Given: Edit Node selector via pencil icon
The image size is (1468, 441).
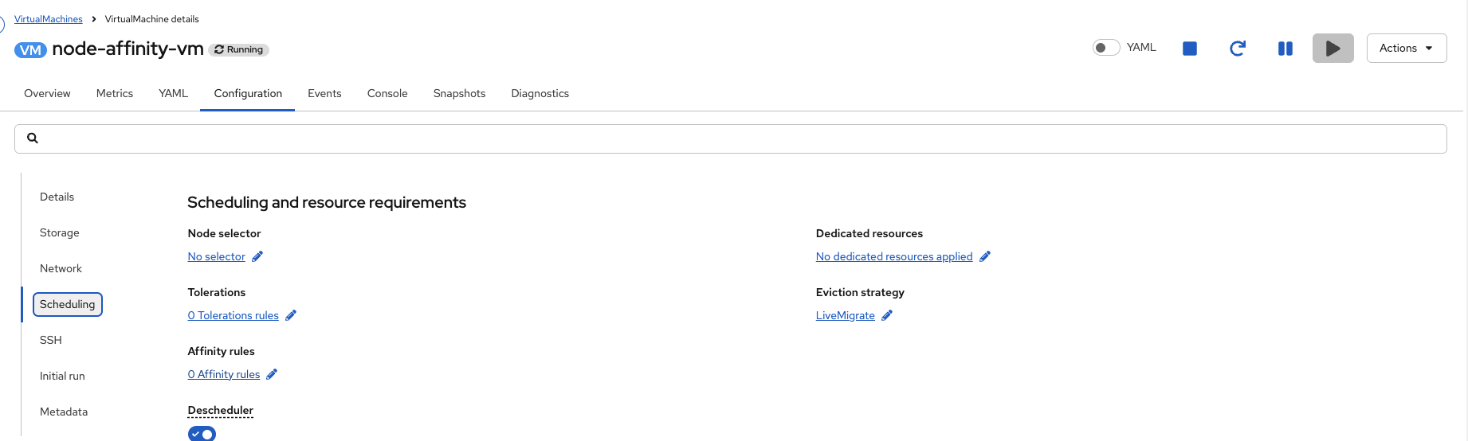Looking at the screenshot, I should coord(257,256).
